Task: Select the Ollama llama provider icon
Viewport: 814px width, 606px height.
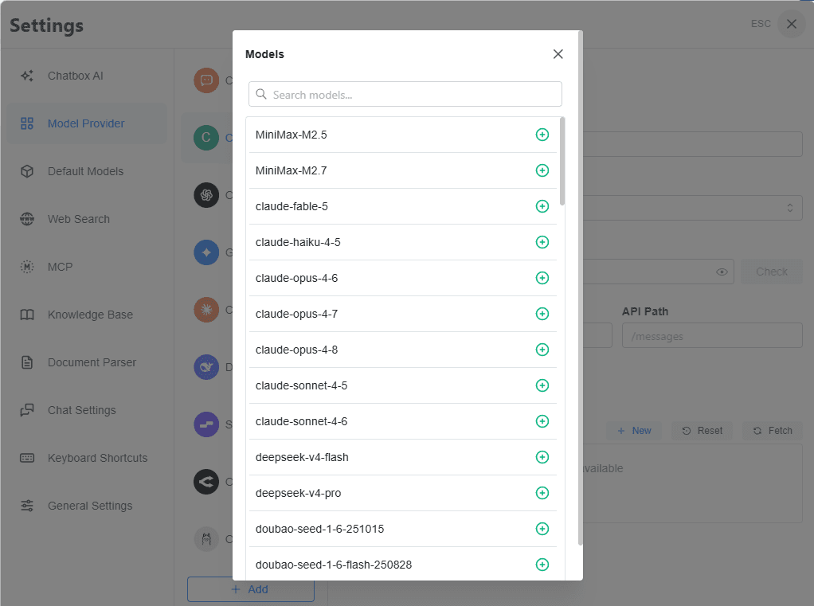Action: 206,539
